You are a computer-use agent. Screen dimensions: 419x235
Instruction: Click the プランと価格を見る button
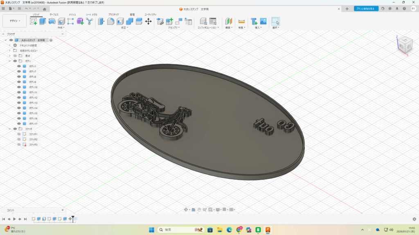click(366, 9)
